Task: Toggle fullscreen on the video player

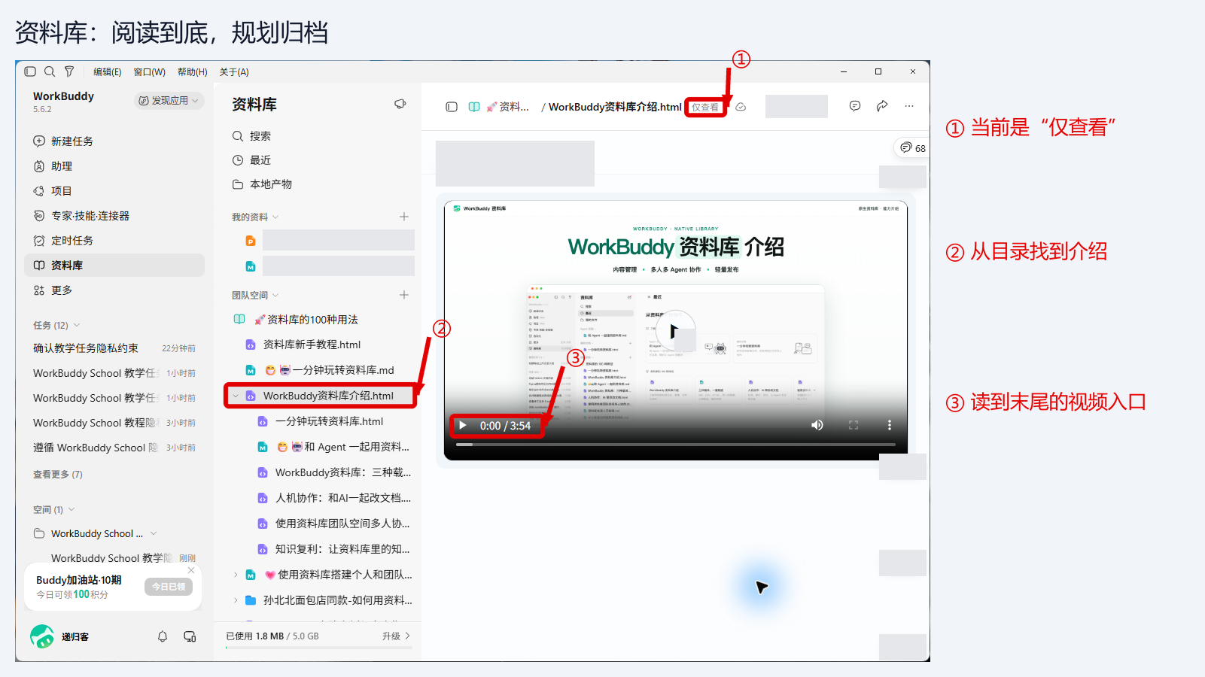Action: 854,425
